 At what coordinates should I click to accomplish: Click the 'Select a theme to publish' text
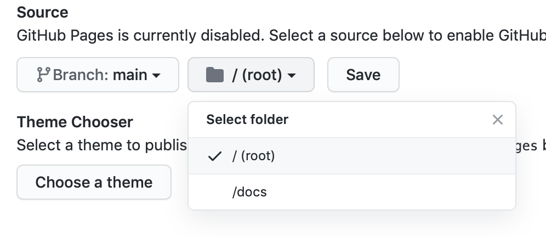101,145
